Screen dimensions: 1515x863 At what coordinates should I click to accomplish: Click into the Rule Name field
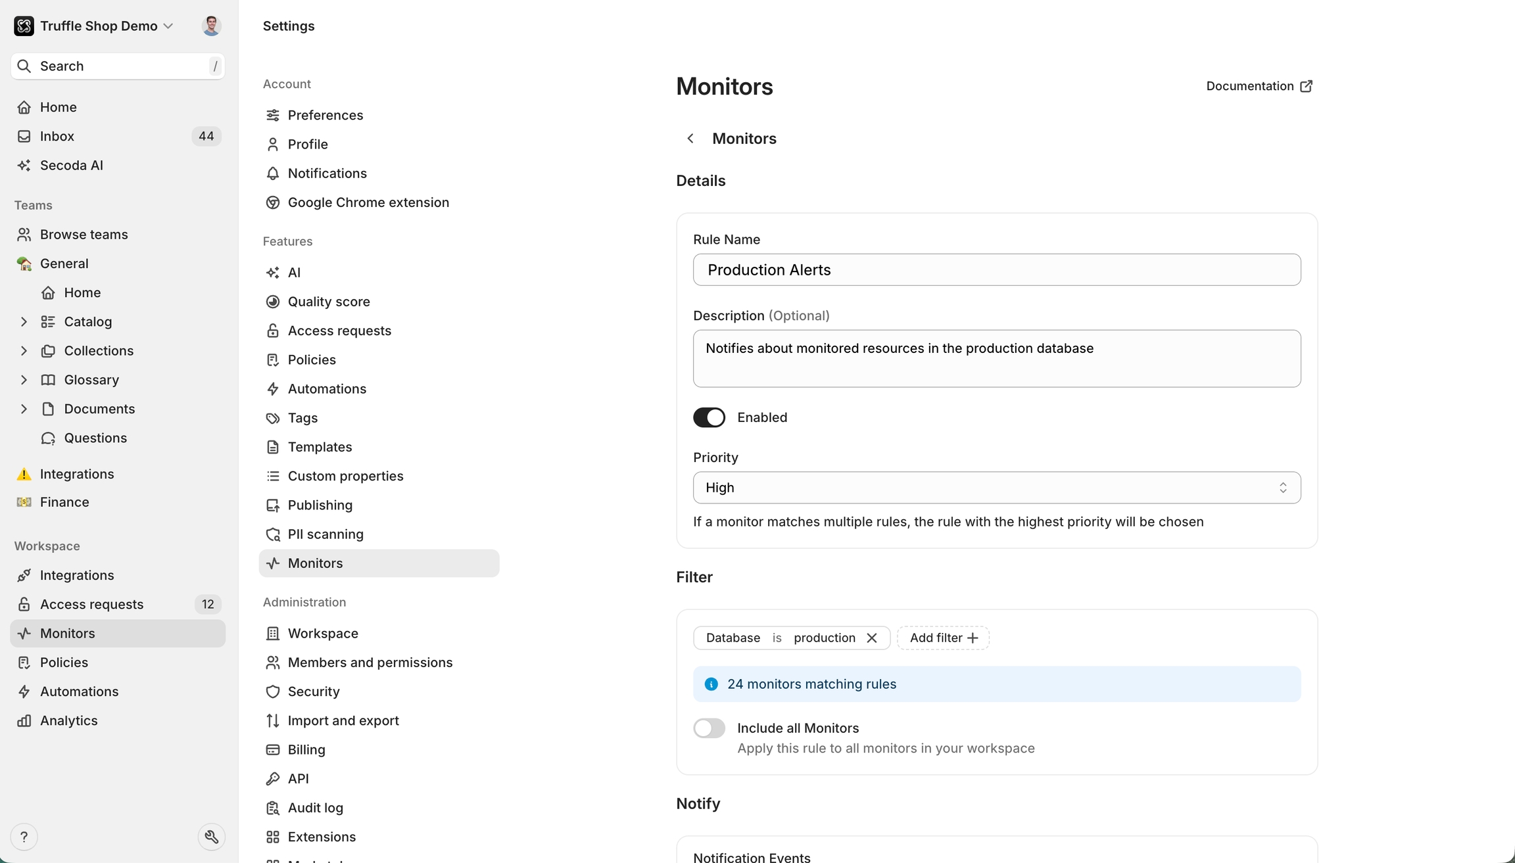coord(996,269)
